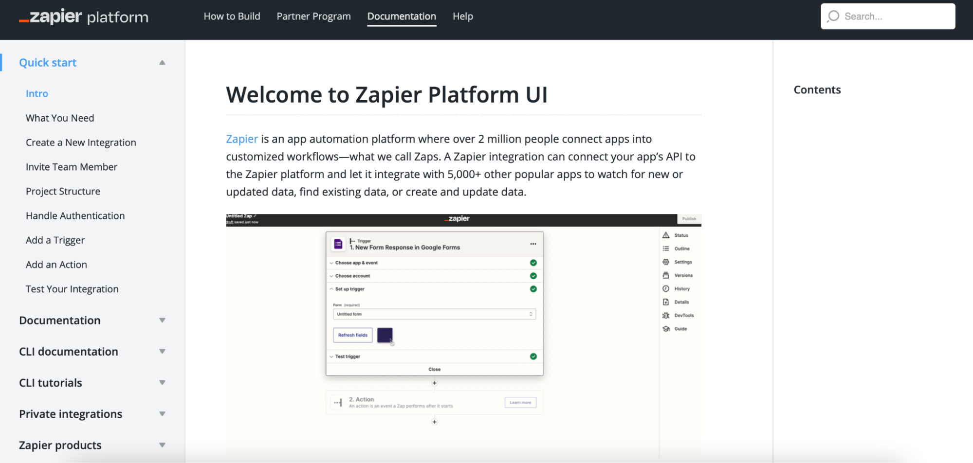Expand the CLI documentation section
This screenshot has height=463, width=973.
162,351
